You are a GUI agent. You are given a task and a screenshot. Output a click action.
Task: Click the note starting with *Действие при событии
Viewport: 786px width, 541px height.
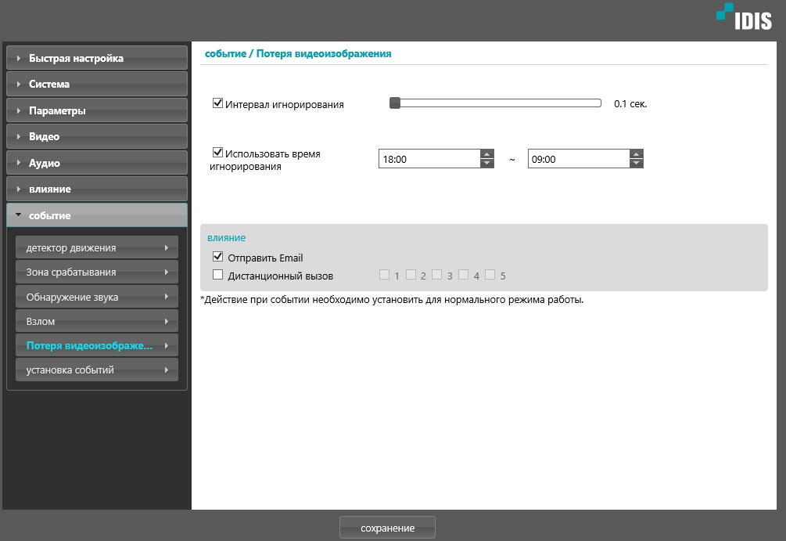(x=392, y=300)
